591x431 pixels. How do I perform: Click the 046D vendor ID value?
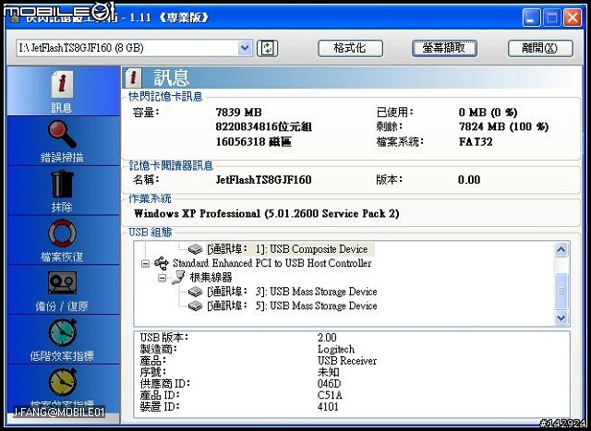click(x=329, y=384)
